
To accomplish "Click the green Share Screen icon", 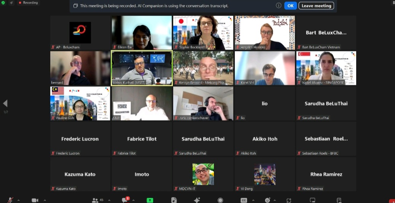I will (150, 200).
